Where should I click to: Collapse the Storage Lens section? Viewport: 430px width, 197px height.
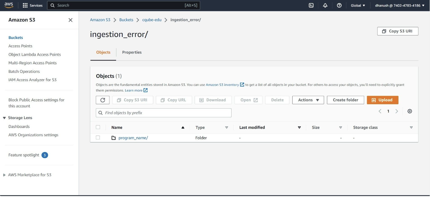tap(4, 118)
